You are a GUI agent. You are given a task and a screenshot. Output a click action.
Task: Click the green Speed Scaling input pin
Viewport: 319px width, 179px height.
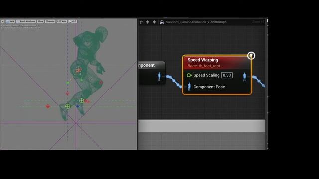(x=189, y=75)
